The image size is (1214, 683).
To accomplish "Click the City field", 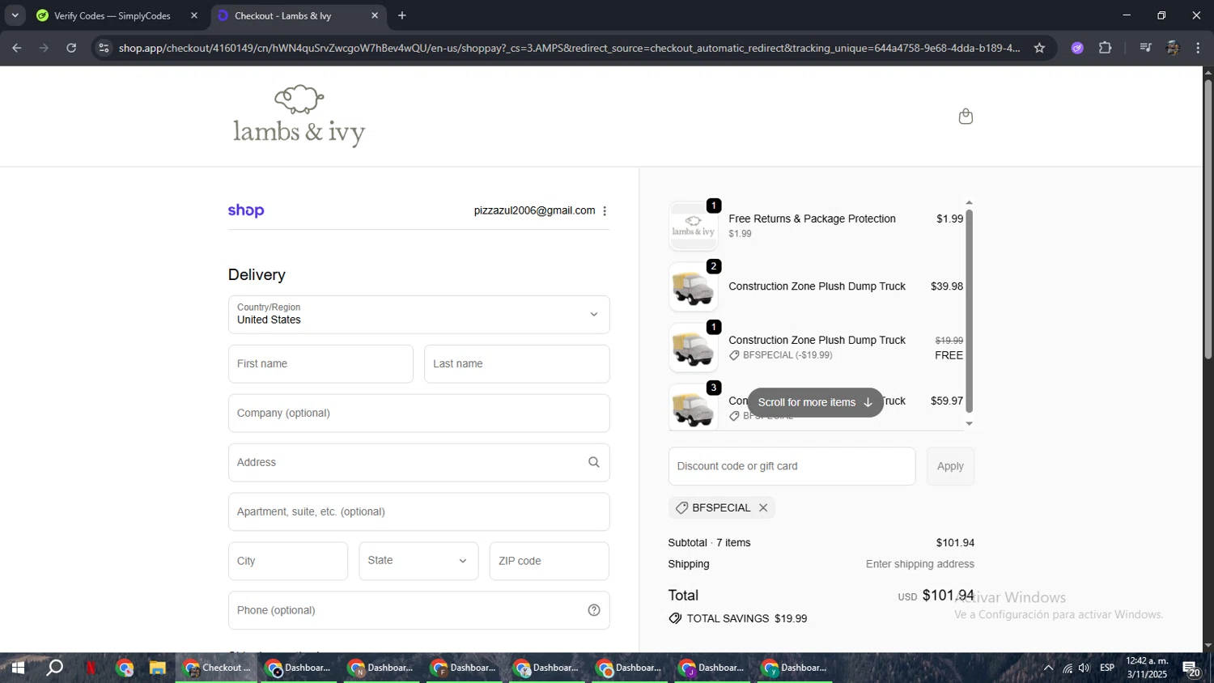I will click(x=288, y=561).
